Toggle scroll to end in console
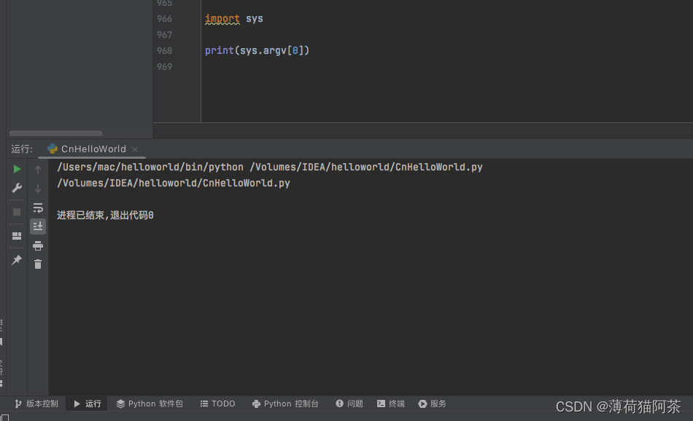 pos(37,226)
